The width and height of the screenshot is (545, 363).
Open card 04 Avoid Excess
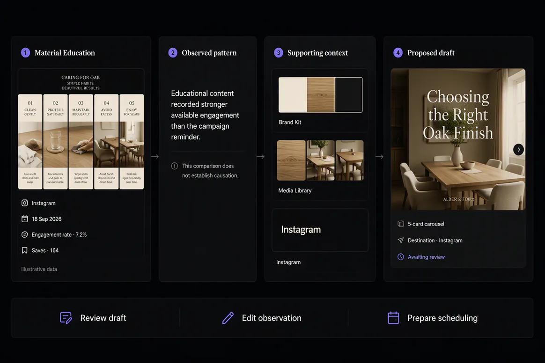106,142
